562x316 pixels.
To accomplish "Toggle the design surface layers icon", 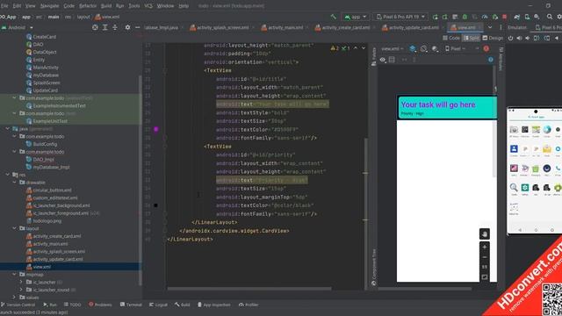I will click(x=413, y=49).
